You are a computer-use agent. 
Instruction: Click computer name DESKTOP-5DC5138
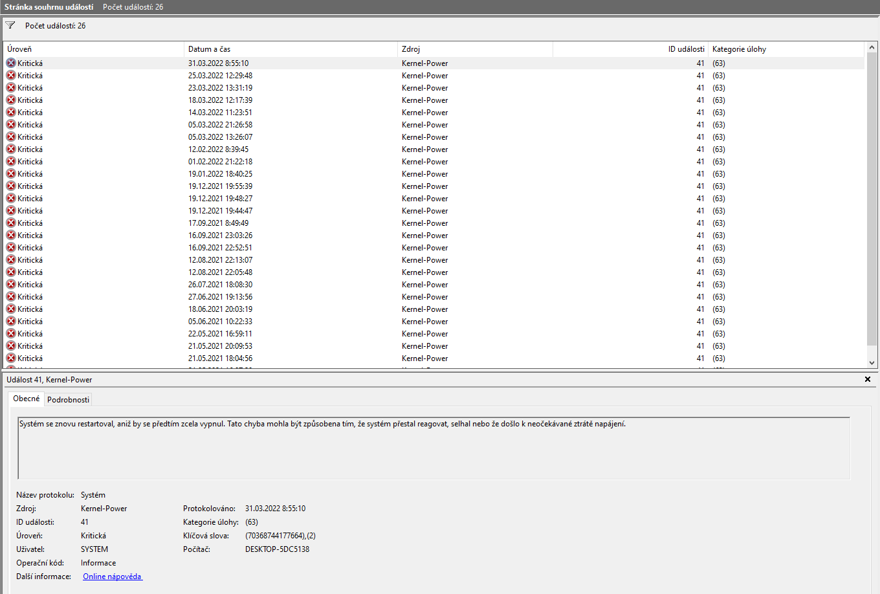[277, 549]
